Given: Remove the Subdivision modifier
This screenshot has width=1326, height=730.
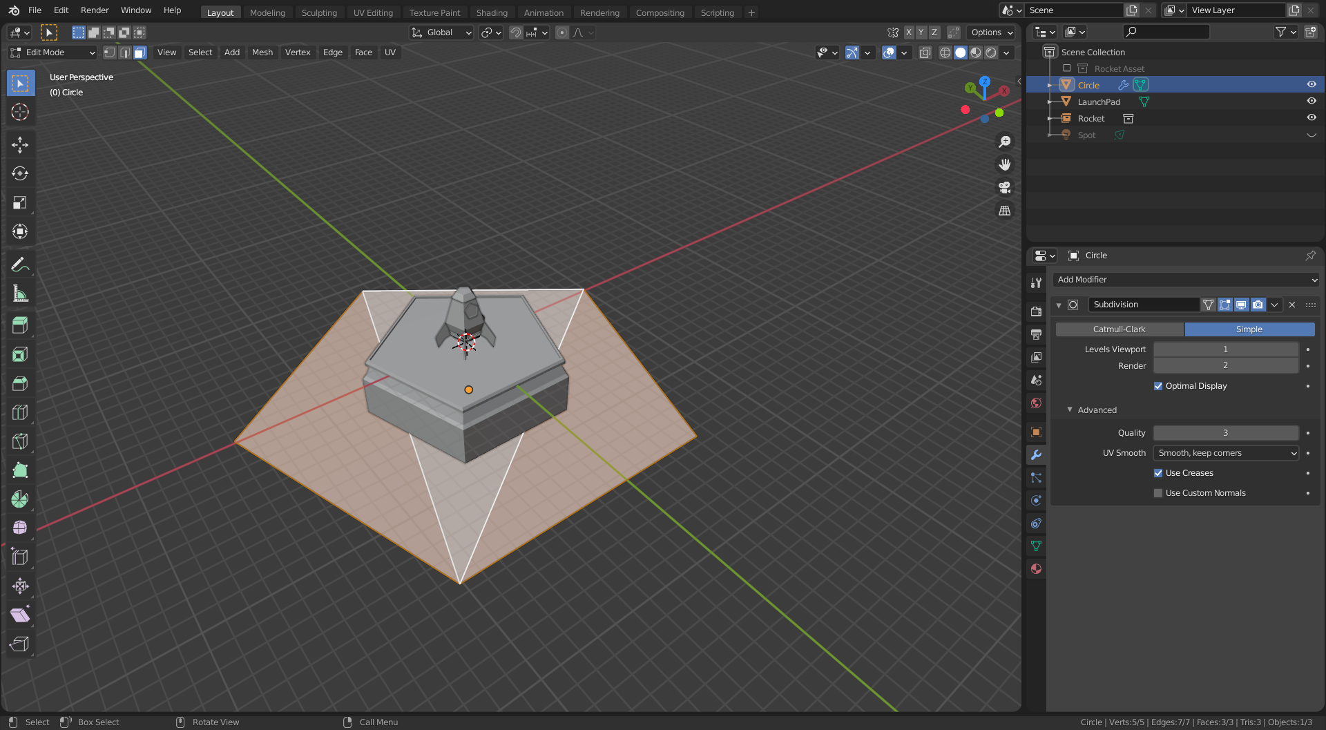Looking at the screenshot, I should click(1292, 305).
